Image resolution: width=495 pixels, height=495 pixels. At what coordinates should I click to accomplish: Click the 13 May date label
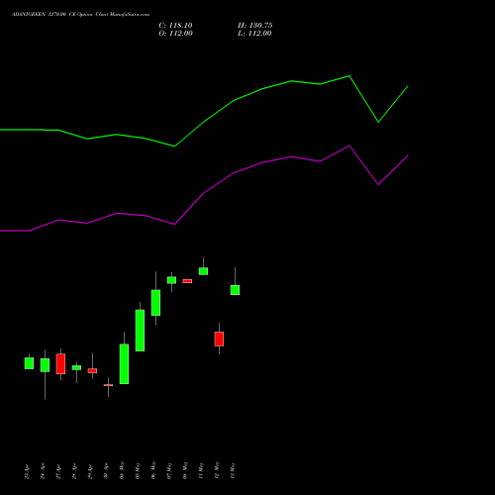coord(233,470)
